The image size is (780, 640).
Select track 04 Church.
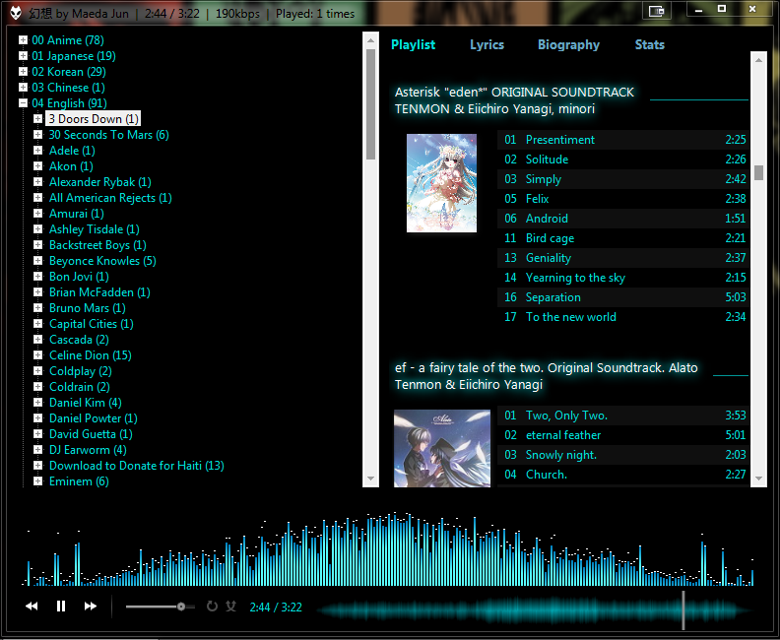(x=623, y=475)
